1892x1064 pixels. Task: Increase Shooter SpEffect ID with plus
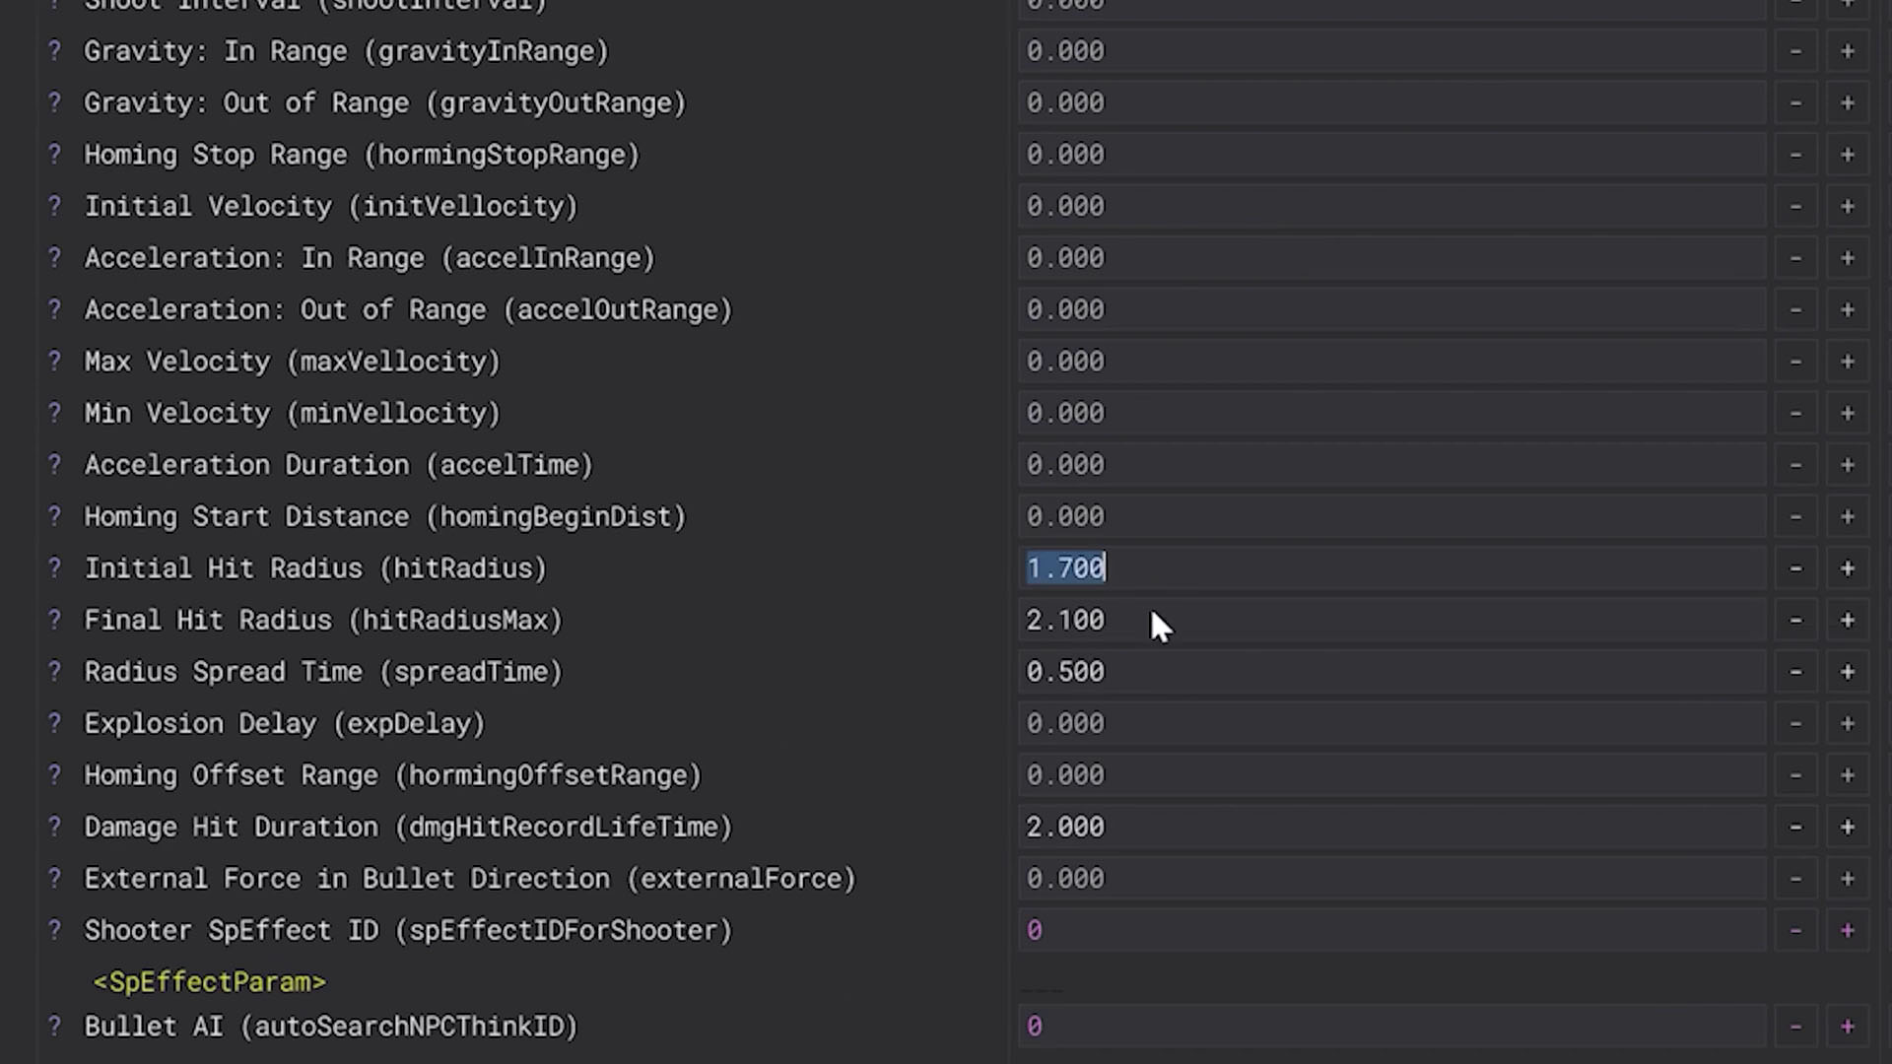(1848, 930)
